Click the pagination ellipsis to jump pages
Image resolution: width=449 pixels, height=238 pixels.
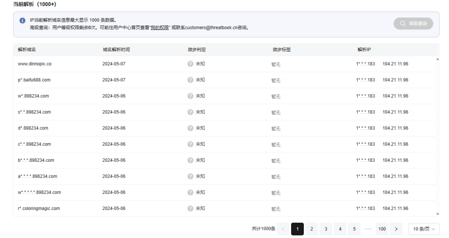click(x=368, y=229)
